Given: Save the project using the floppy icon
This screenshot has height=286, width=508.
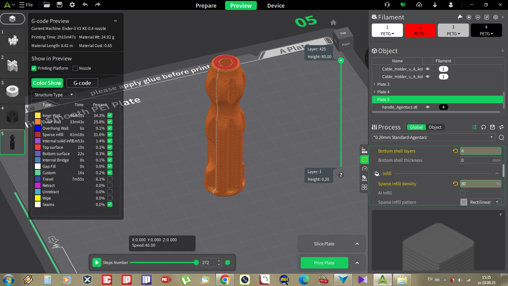Looking at the screenshot, I should coord(59,5).
